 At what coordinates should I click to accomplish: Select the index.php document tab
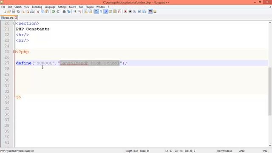point(8,18)
